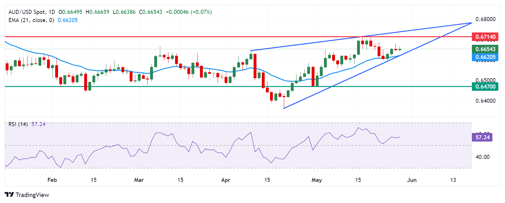Click the blue EMA value 0.66205 tag

coord(485,57)
